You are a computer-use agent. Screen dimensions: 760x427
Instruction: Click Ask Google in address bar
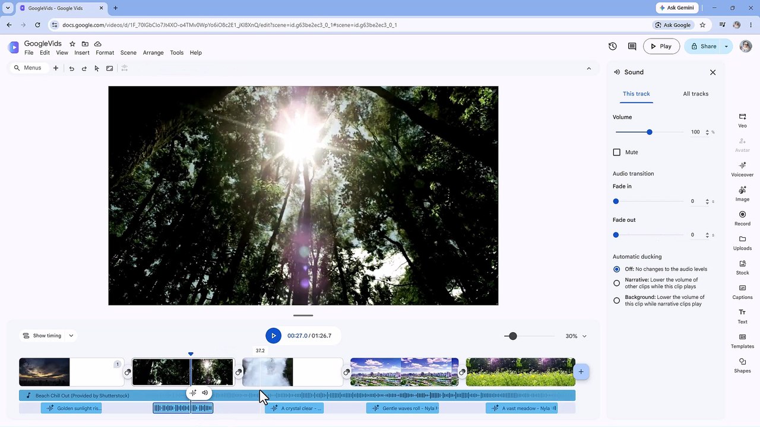[x=673, y=25]
